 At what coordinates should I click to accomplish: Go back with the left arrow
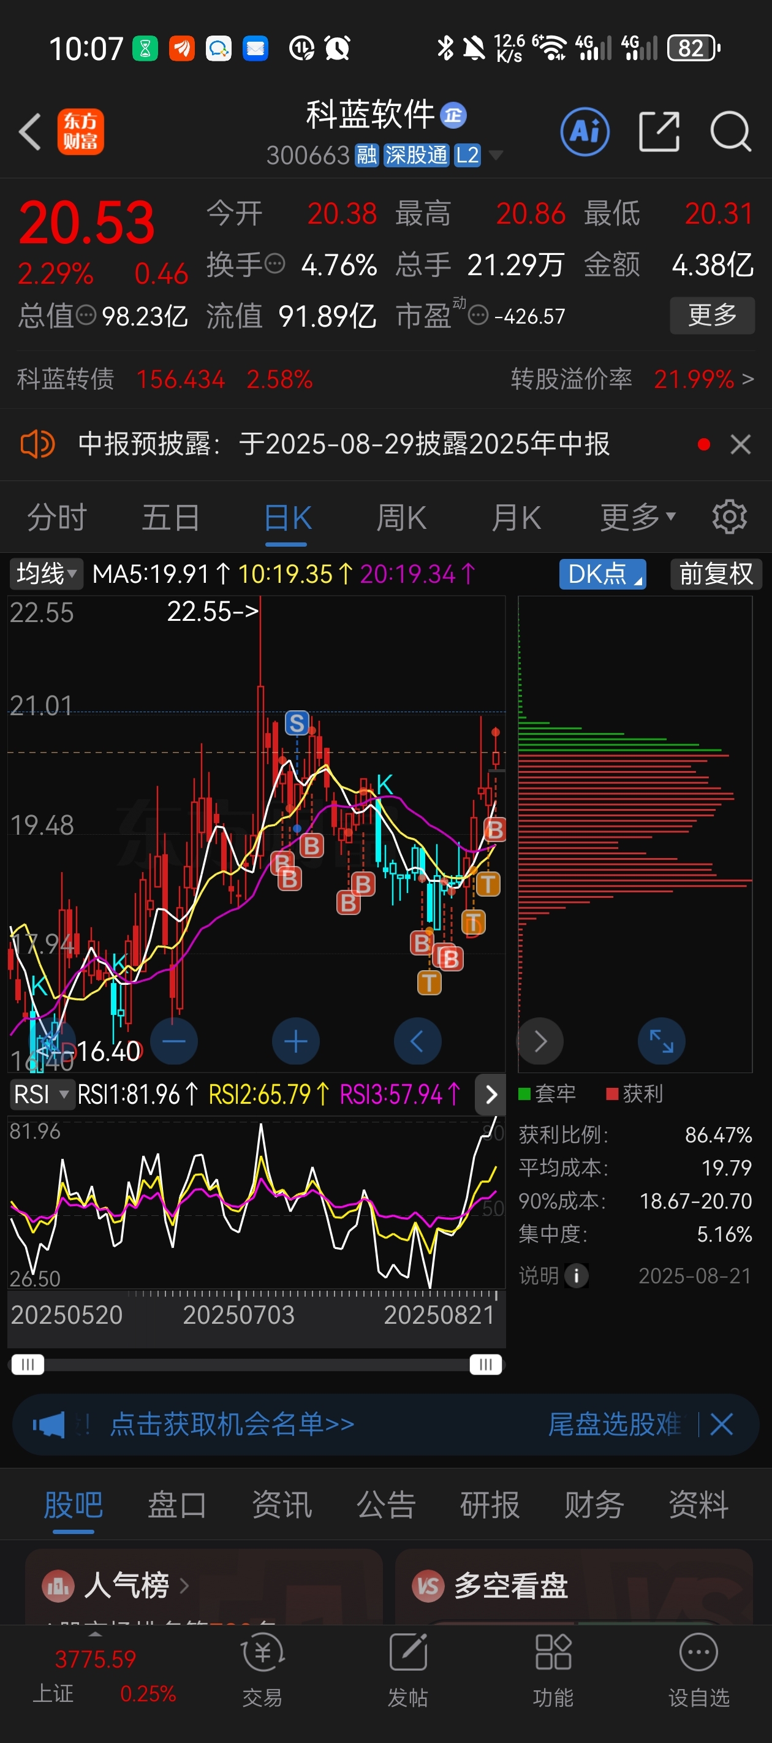[30, 131]
